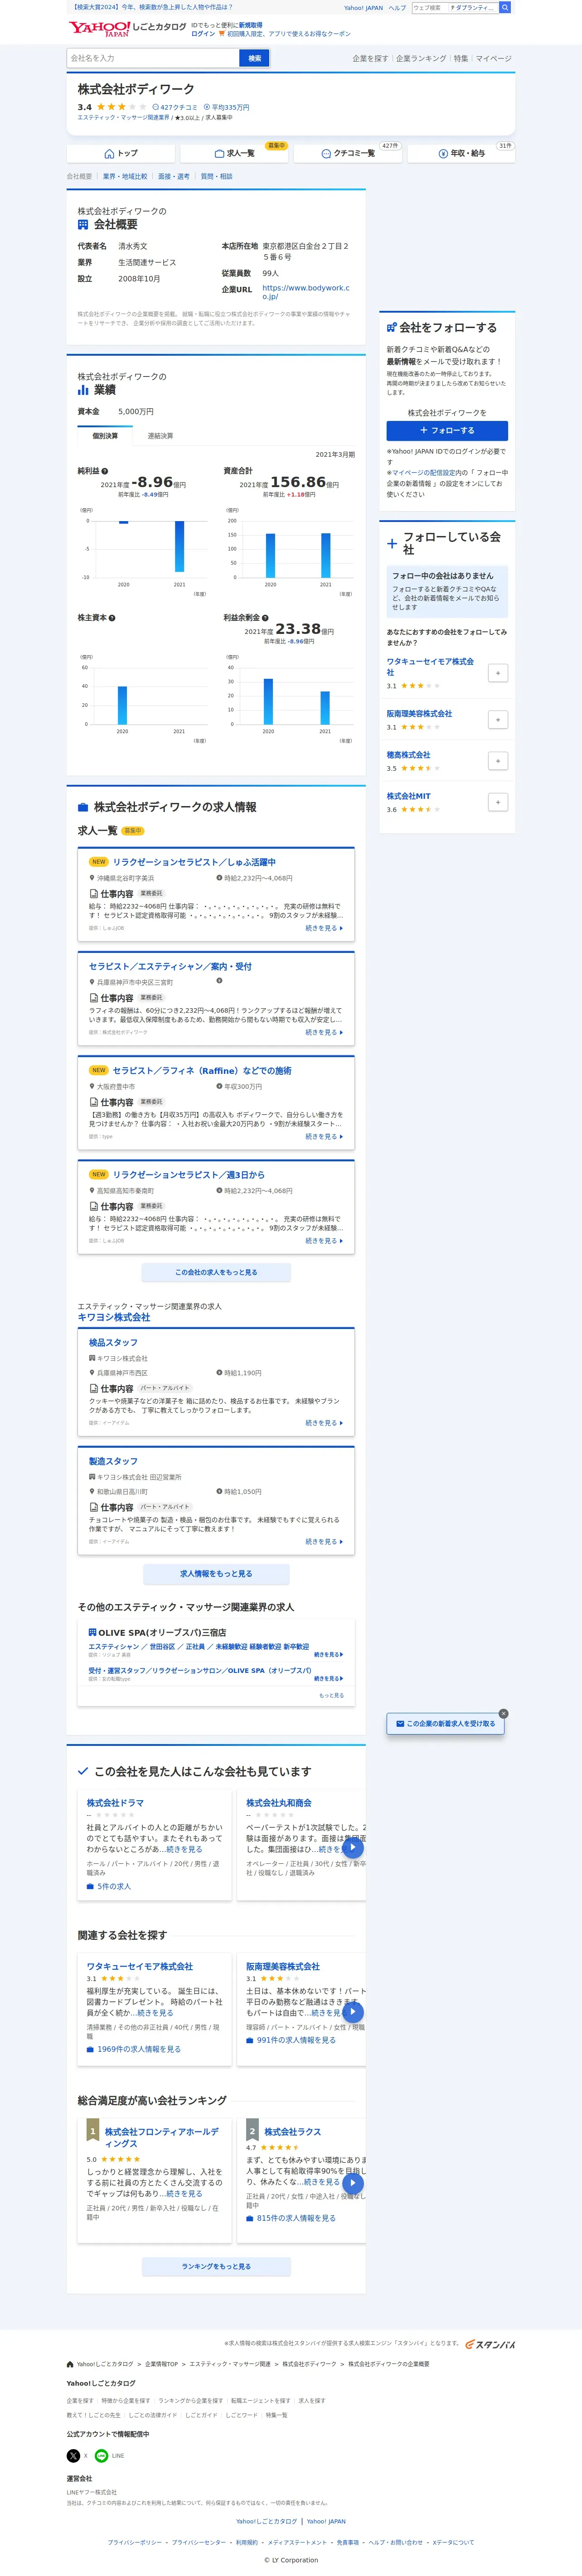The height and width of the screenshot is (2576, 582).
Task: Open the 年収・給与 tab
Action: coord(461,153)
